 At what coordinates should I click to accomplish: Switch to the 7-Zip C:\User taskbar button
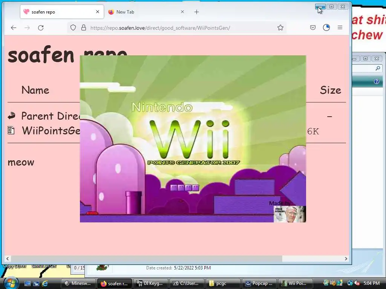tap(187, 283)
